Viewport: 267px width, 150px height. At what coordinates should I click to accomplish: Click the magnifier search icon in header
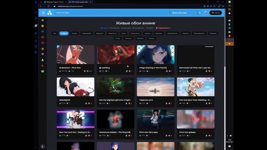[x=200, y=13]
